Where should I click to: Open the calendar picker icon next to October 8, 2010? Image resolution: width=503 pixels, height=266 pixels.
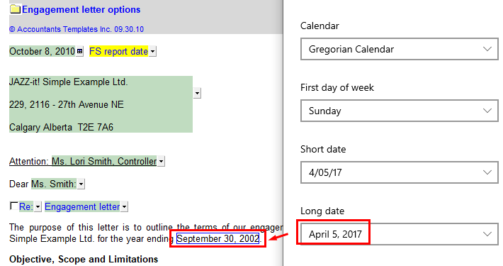(79, 51)
